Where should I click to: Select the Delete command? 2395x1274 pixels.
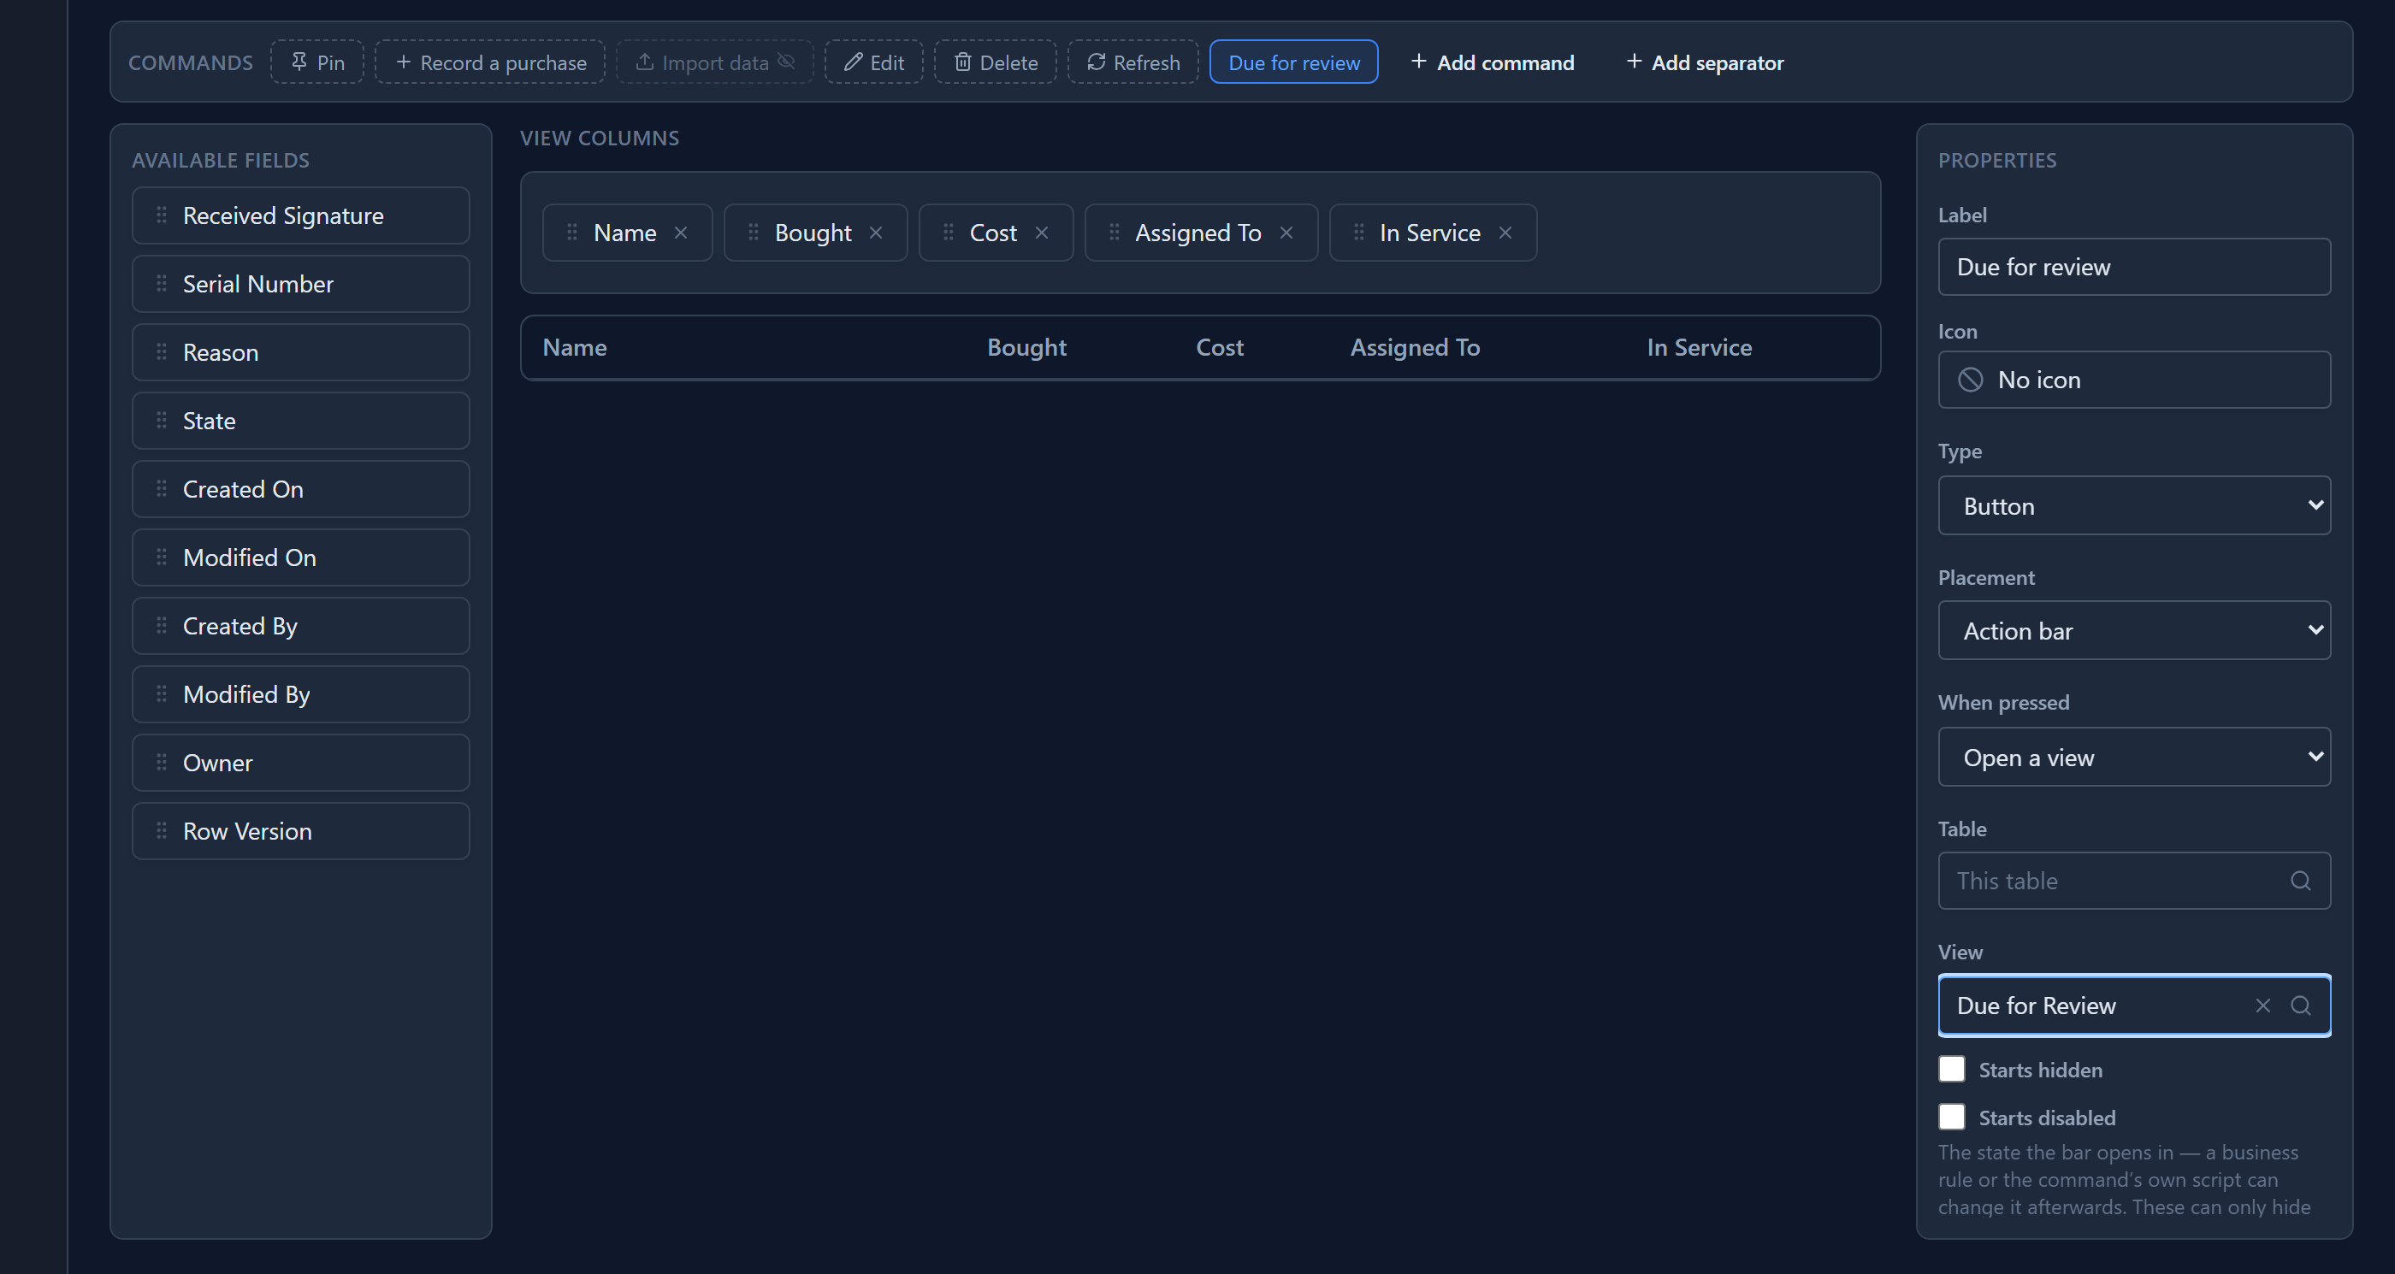995,62
